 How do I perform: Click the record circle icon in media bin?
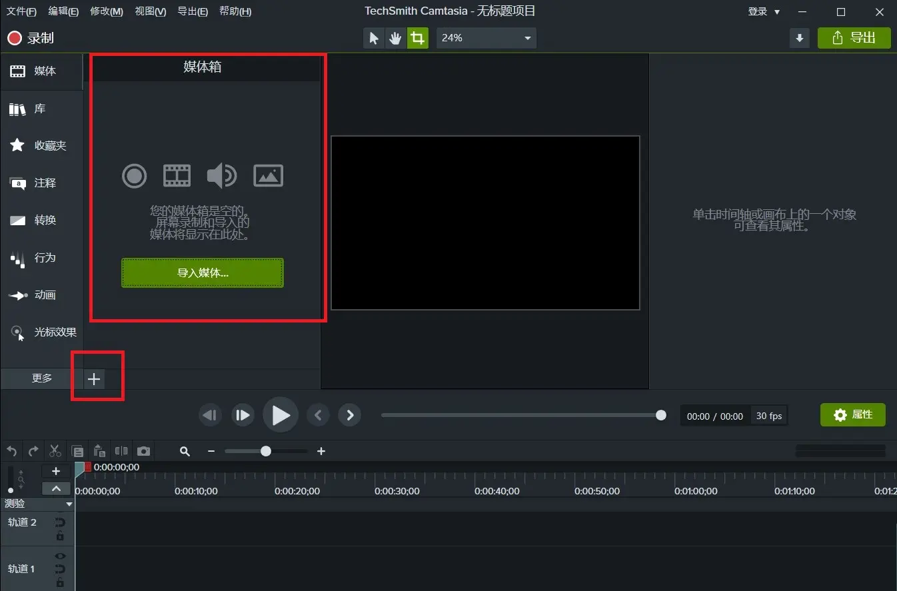134,176
